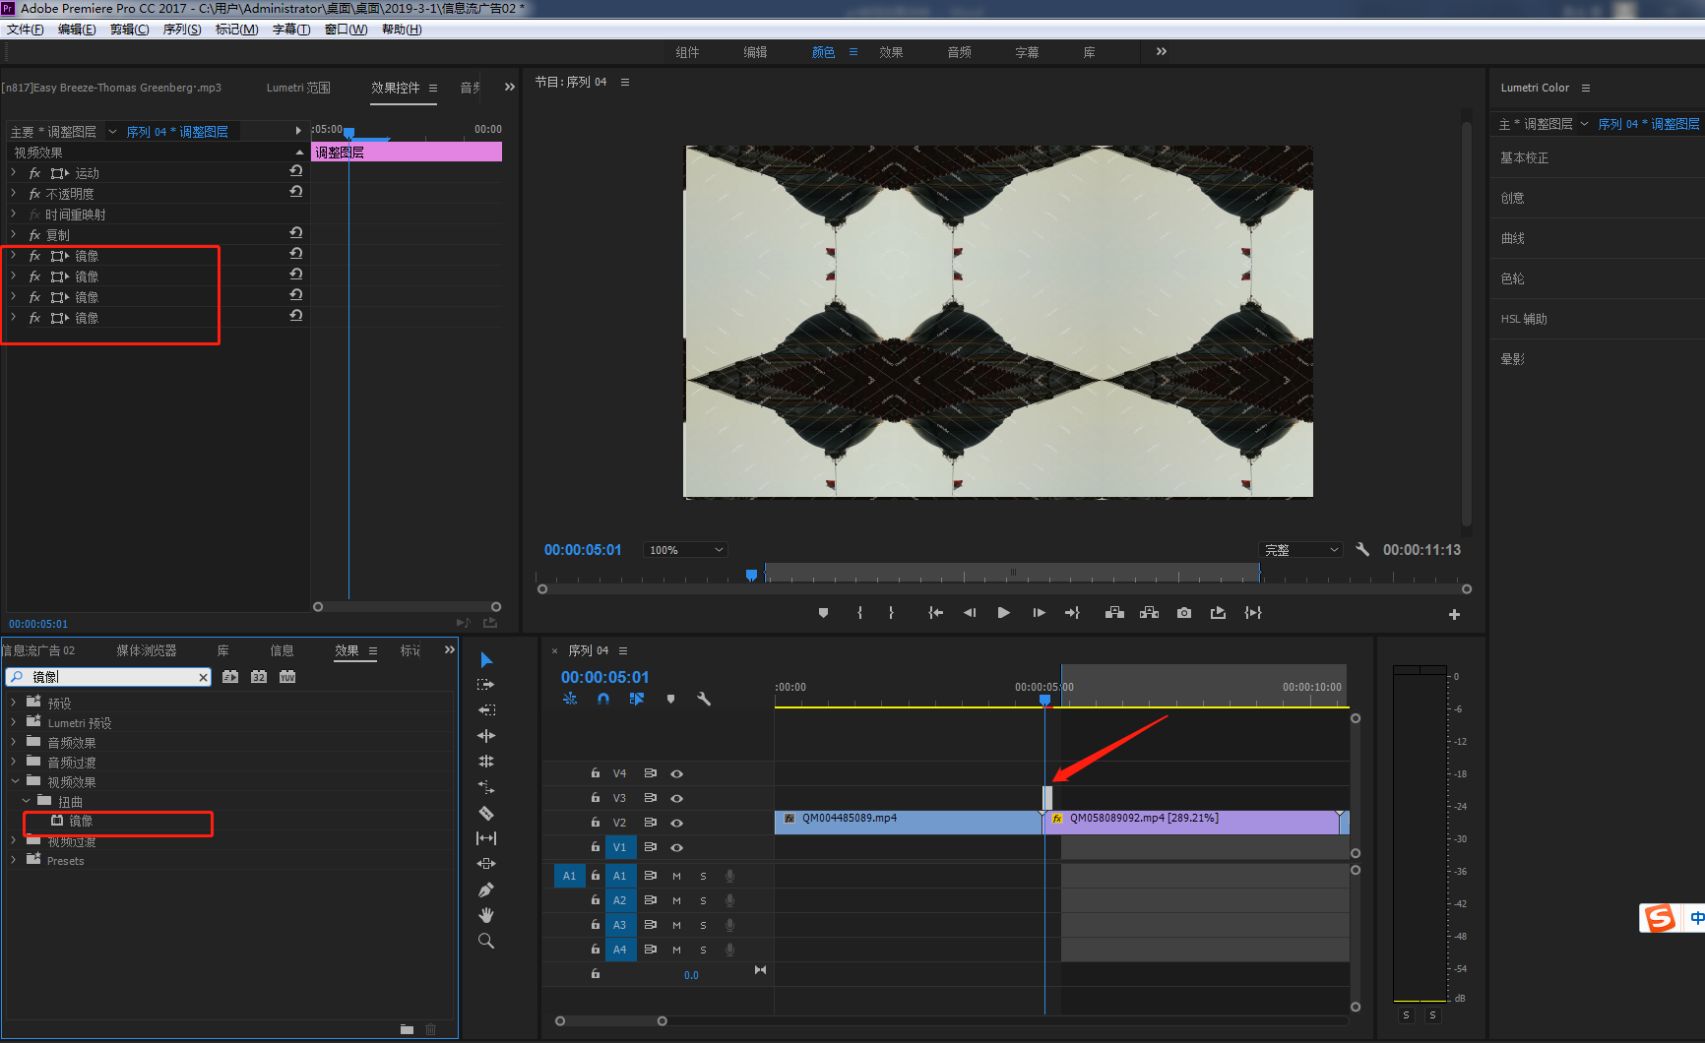1705x1043 pixels.
Task: Step forward one frame
Action: (x=1039, y=613)
